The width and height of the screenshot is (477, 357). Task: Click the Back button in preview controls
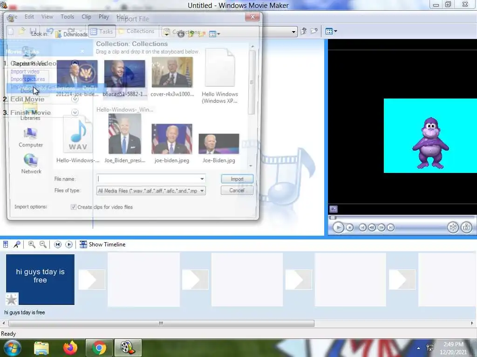[x=362, y=227]
